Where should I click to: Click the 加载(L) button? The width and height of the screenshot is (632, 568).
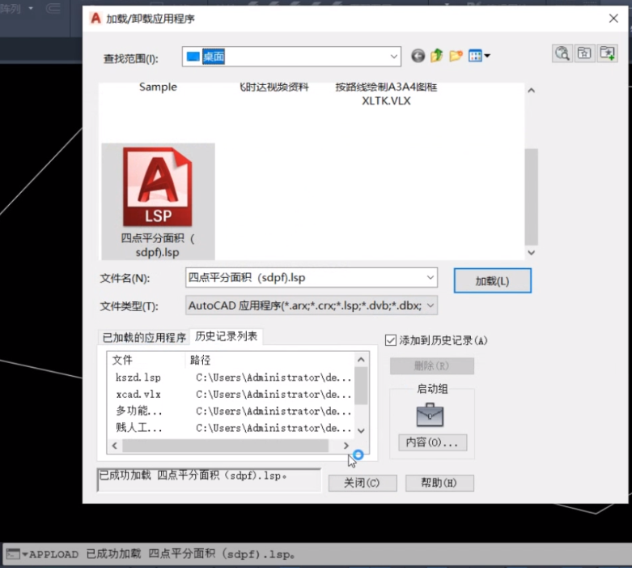click(492, 280)
